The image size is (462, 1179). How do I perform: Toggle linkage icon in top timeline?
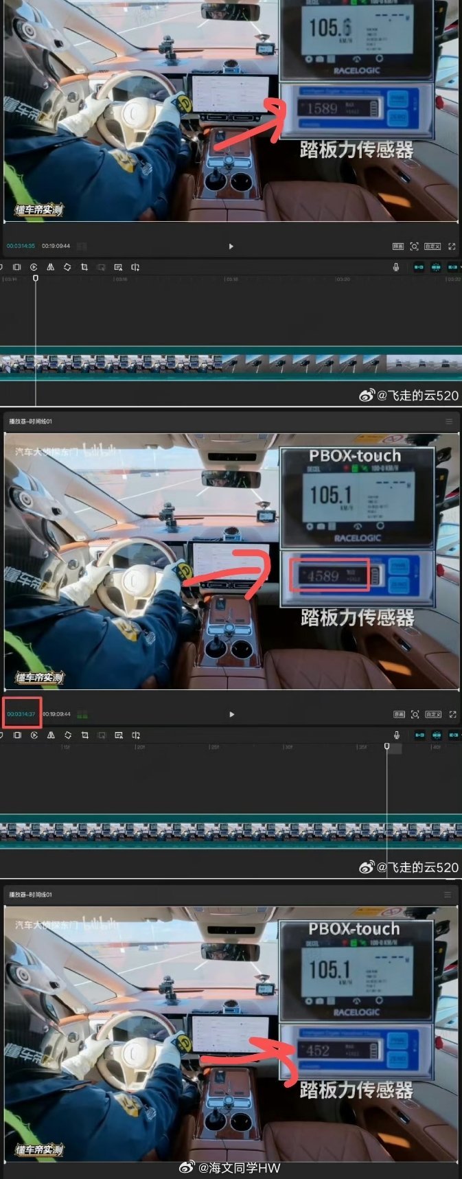click(x=453, y=267)
